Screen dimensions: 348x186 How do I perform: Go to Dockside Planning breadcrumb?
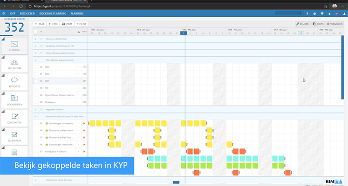point(53,13)
